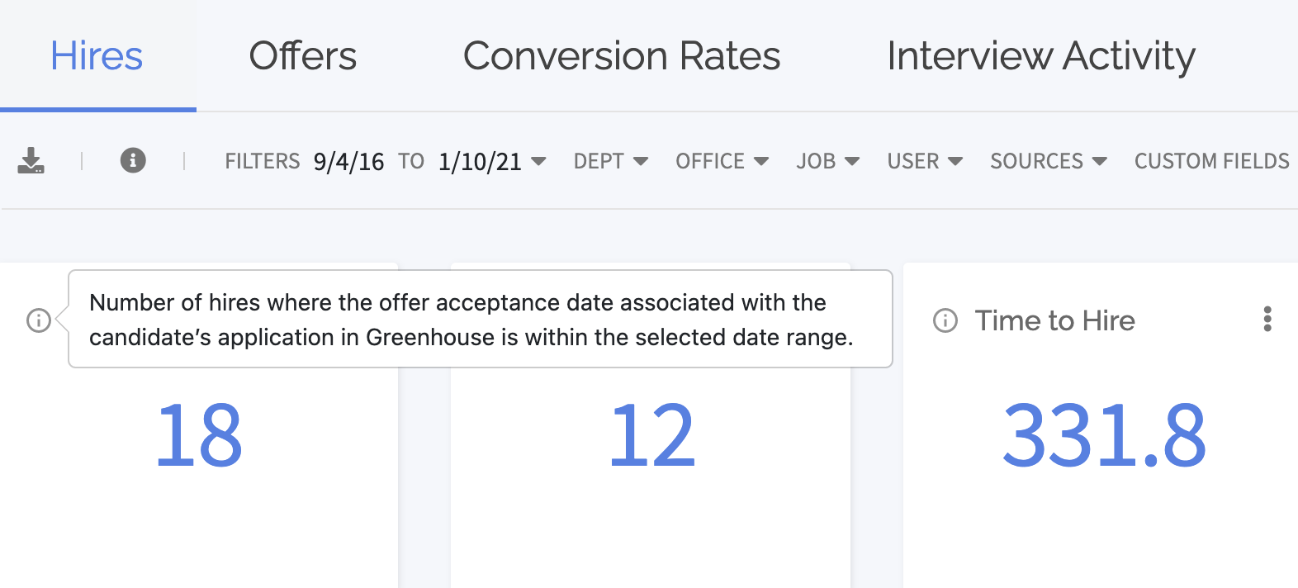This screenshot has width=1298, height=588.
Task: Click the 12 metric value
Action: (652, 435)
